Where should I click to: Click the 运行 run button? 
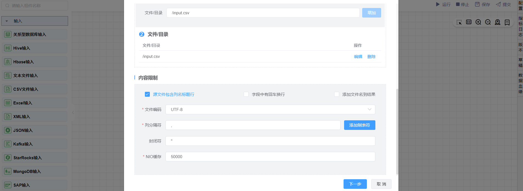click(443, 4)
